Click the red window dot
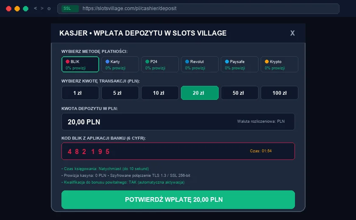 pos(8,8)
